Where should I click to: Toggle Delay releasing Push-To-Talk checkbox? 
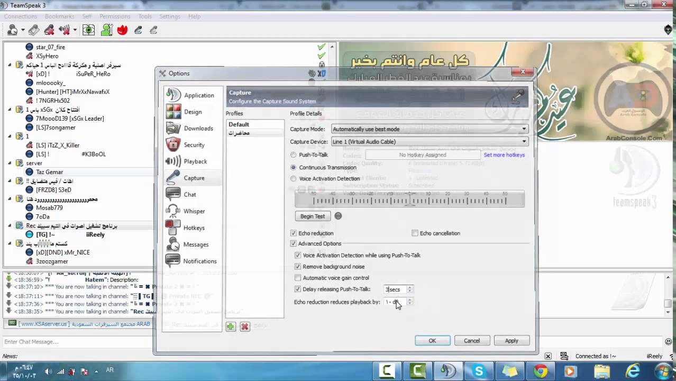pyautogui.click(x=298, y=289)
